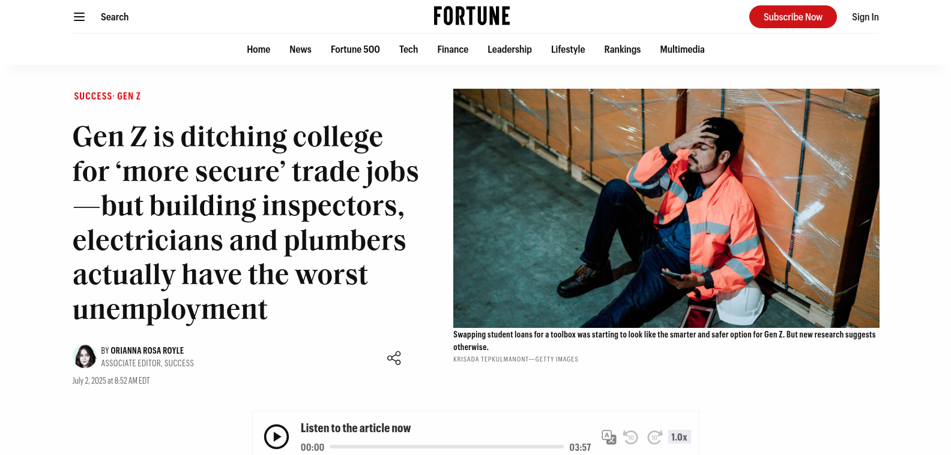The width and height of the screenshot is (951, 455).
Task: Open the Rankings menu item
Action: (x=622, y=49)
